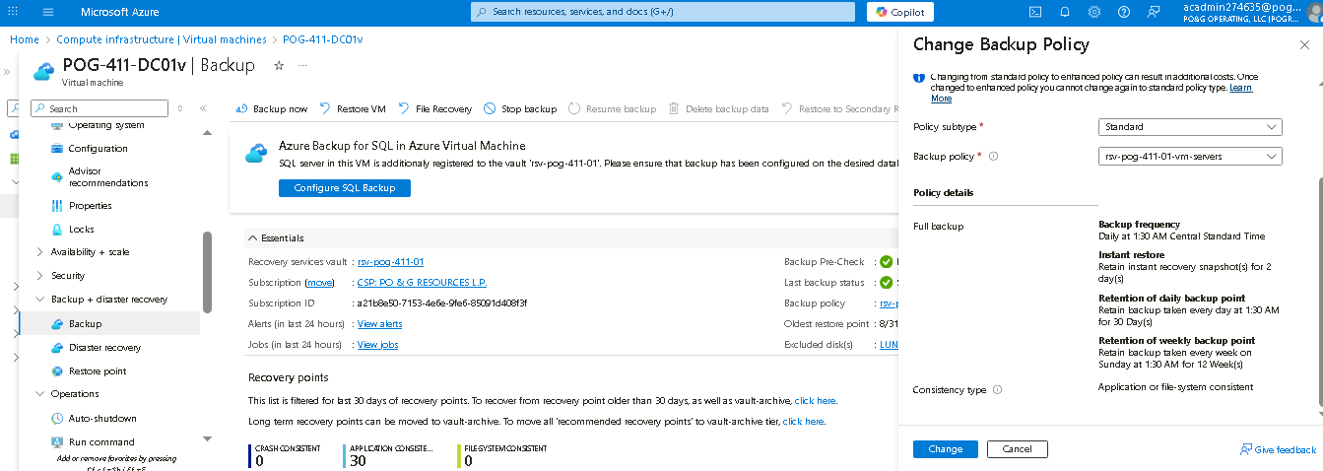Screen dimensions: 1323x471
Task: Click the Feedback icon in top bar
Action: [1154, 12]
